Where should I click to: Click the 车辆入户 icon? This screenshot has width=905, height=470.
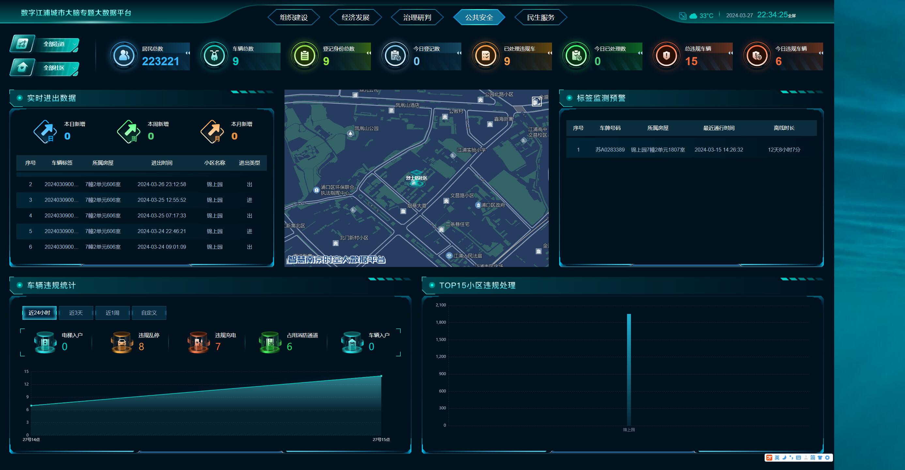tap(352, 342)
